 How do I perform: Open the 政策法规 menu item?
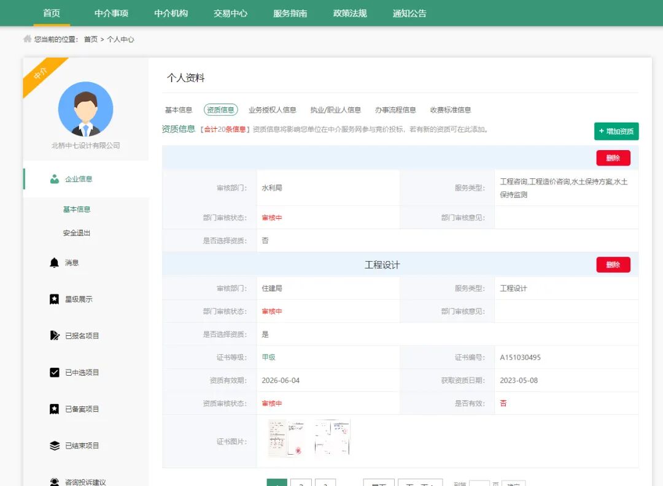point(349,13)
